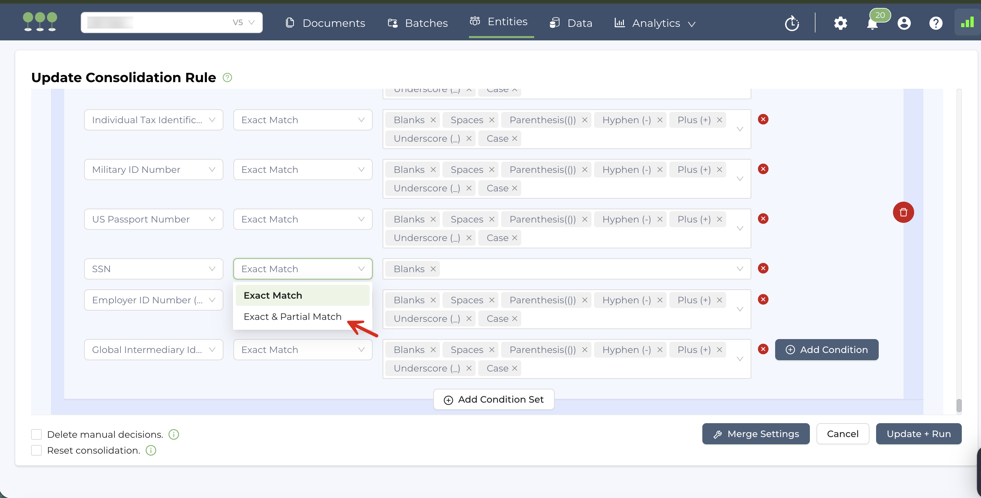
Task: Go to the Batches tab
Action: pyautogui.click(x=418, y=23)
